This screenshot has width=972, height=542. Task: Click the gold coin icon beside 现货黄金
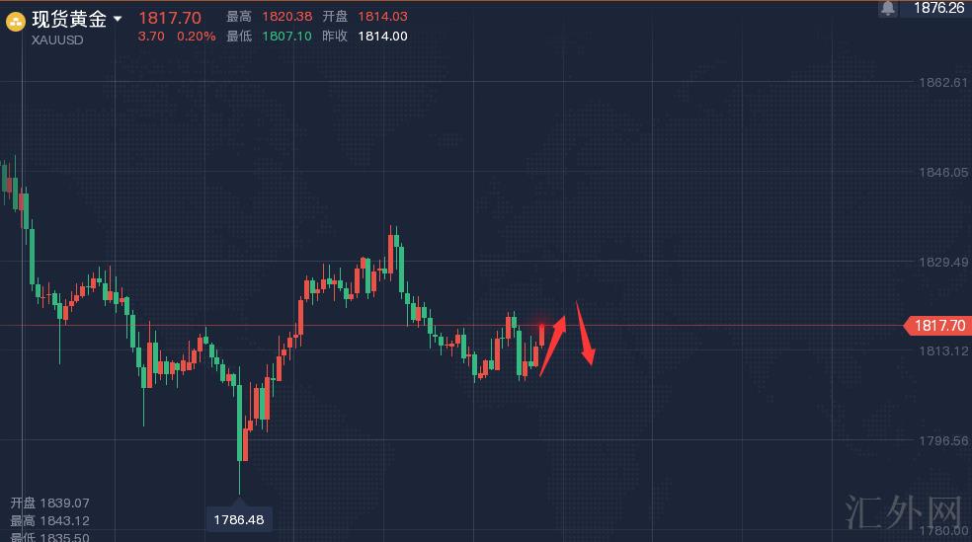tap(16, 21)
